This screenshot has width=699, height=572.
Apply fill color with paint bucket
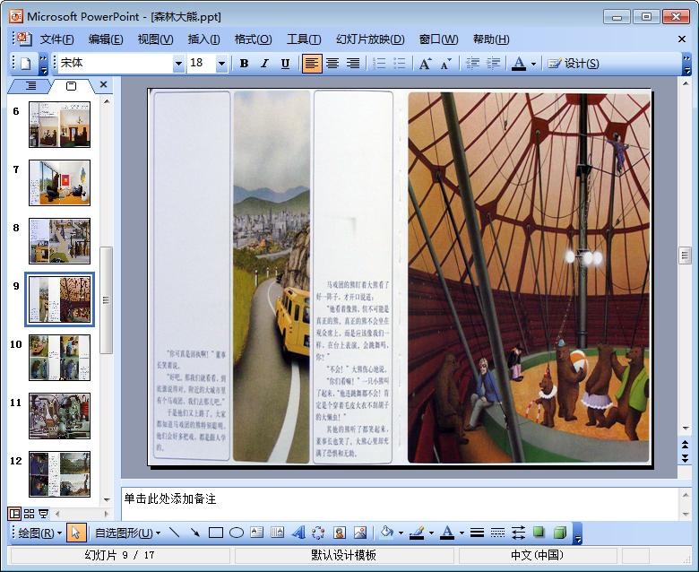click(x=386, y=533)
